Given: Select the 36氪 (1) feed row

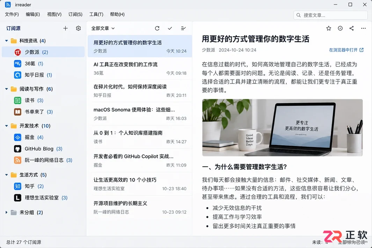Looking at the screenshot, I should (x=43, y=63).
